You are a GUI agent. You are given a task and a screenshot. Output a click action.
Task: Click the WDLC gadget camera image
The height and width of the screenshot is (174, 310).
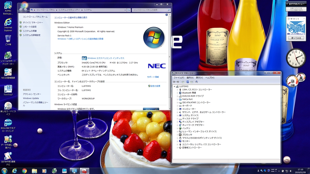coord(296,29)
